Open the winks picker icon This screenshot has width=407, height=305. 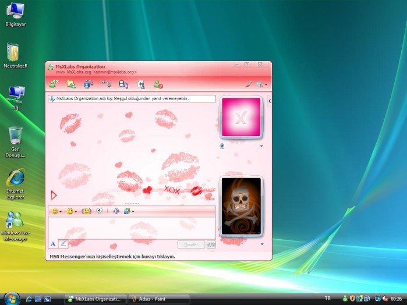70,211
